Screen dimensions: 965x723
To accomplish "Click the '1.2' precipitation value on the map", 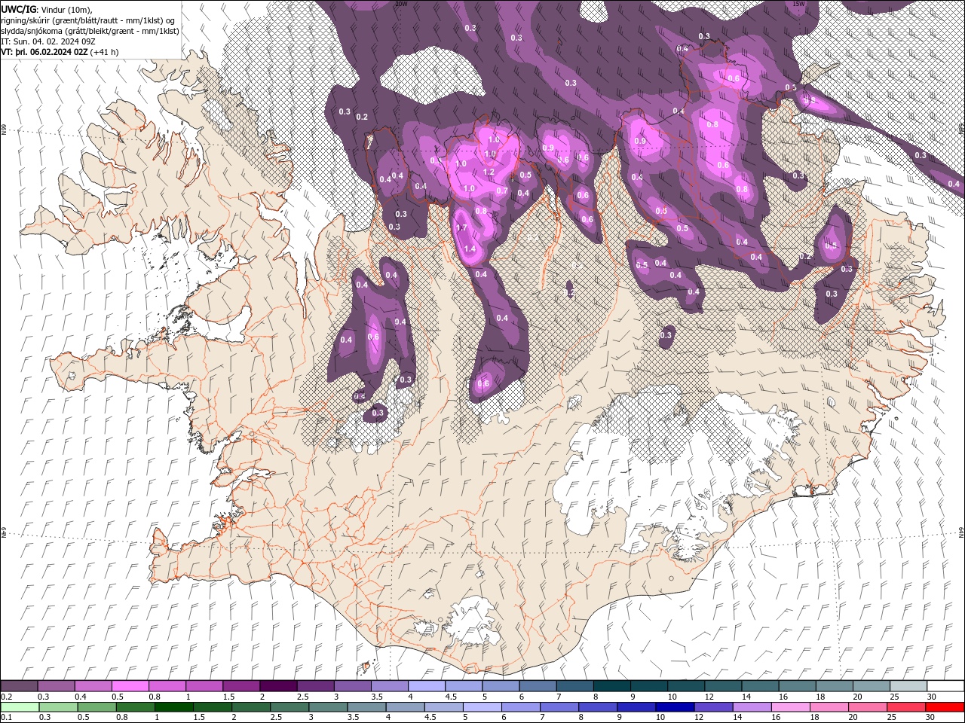I will click(x=488, y=172).
